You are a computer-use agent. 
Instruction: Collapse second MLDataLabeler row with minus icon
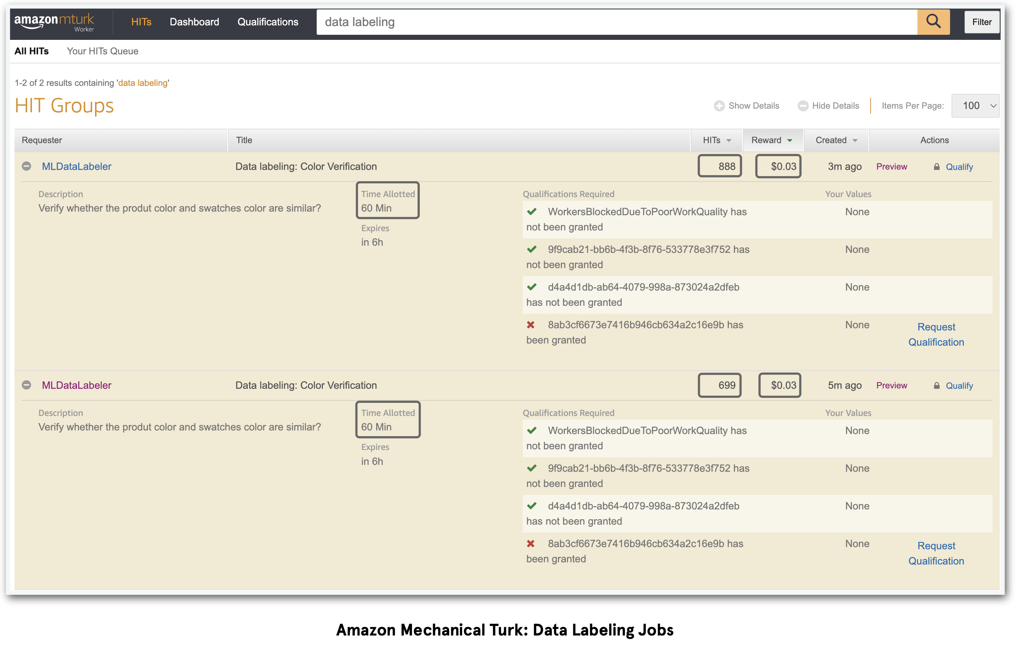[x=26, y=385]
